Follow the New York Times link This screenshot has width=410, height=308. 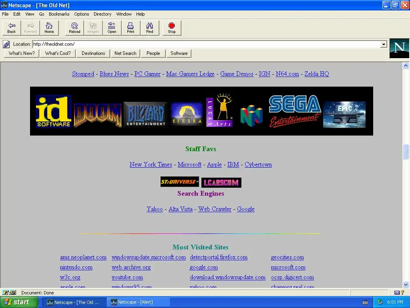[x=151, y=164]
